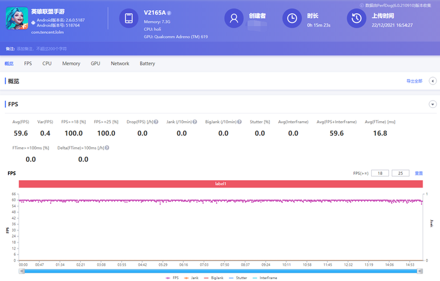This screenshot has width=440, height=281.
Task: Toggle the Jank series in chart legend
Action: [x=191, y=278]
